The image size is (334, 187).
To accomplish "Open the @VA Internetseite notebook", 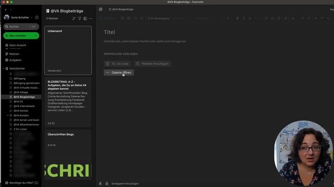I will pyautogui.click(x=24, y=106).
